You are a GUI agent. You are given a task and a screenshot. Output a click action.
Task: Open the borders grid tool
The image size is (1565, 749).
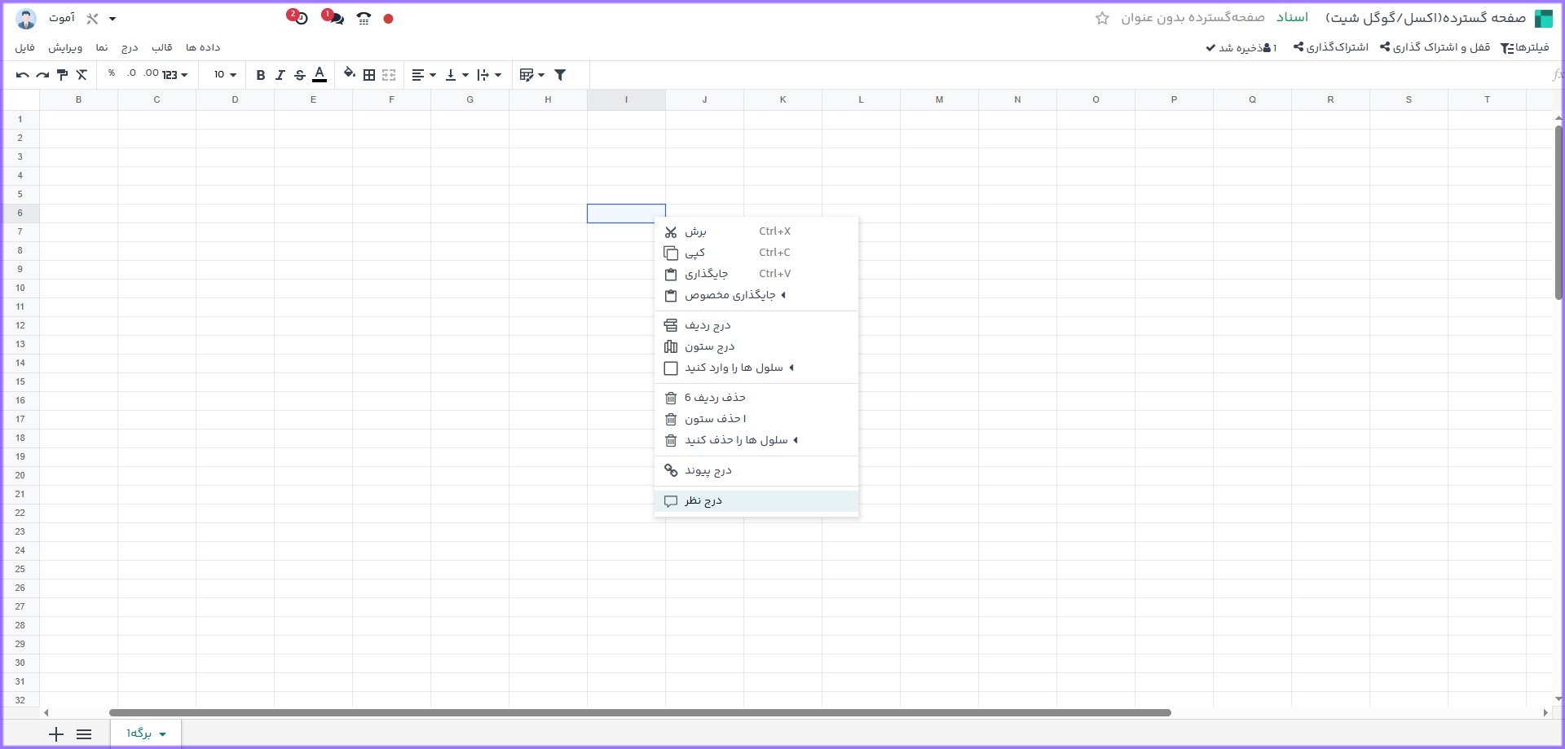tap(369, 75)
